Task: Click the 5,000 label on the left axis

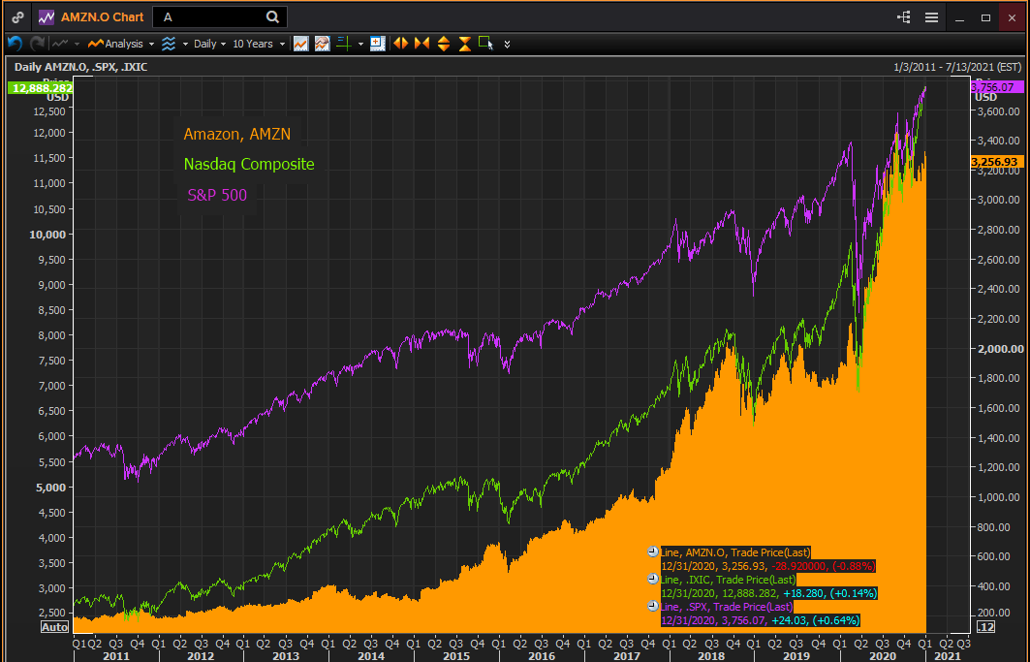Action: [50, 488]
